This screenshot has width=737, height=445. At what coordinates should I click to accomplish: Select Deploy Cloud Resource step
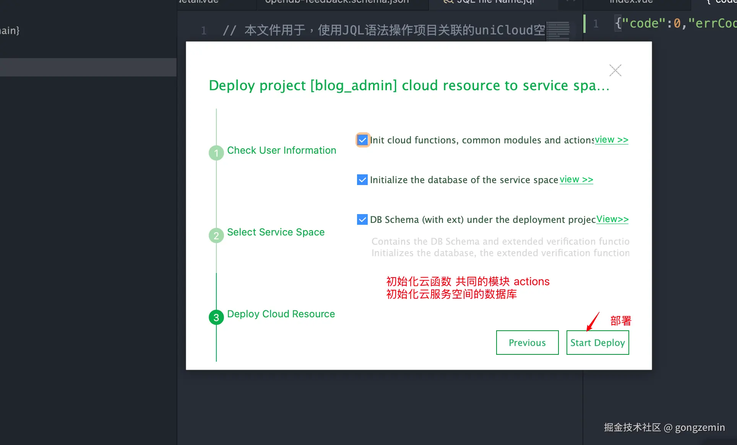[281, 314]
